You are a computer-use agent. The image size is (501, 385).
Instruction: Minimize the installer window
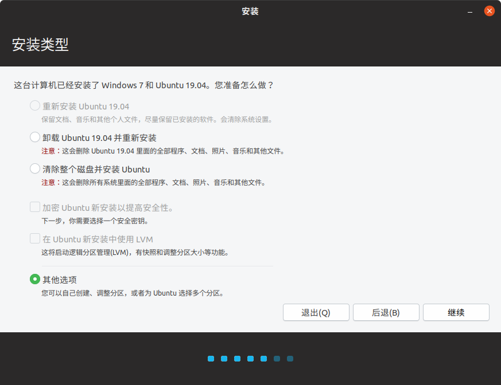469,11
